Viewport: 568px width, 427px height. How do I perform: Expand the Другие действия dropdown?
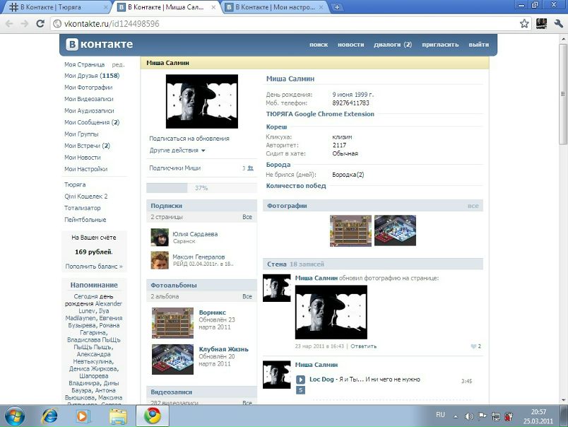tap(177, 151)
